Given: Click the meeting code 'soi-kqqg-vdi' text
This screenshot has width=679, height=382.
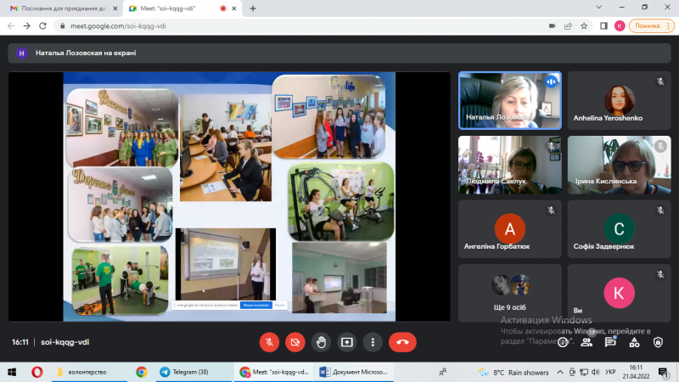Looking at the screenshot, I should (65, 342).
